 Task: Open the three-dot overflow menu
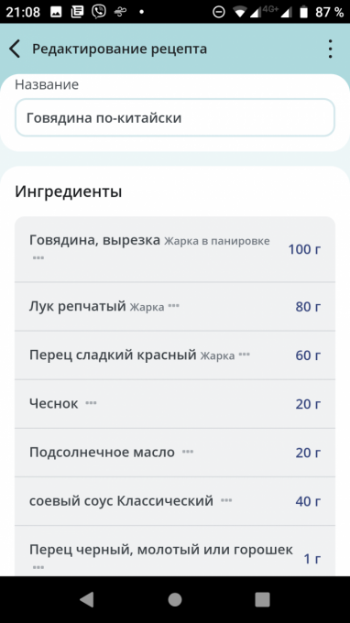(330, 49)
